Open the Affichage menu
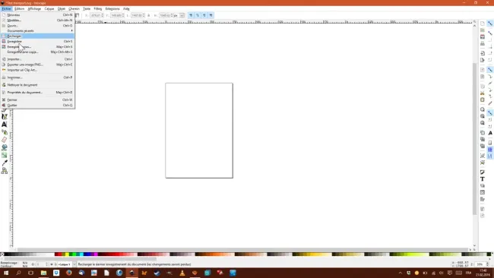 point(34,9)
